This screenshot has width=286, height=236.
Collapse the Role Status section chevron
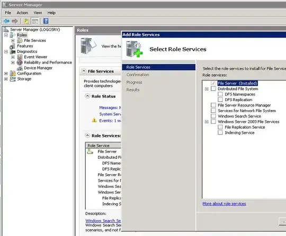tap(87, 96)
